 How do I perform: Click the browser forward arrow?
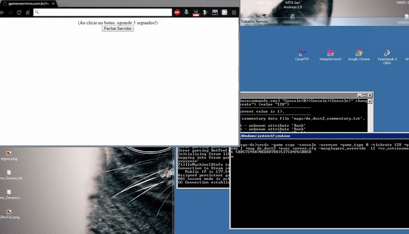pyautogui.click(x=10, y=12)
